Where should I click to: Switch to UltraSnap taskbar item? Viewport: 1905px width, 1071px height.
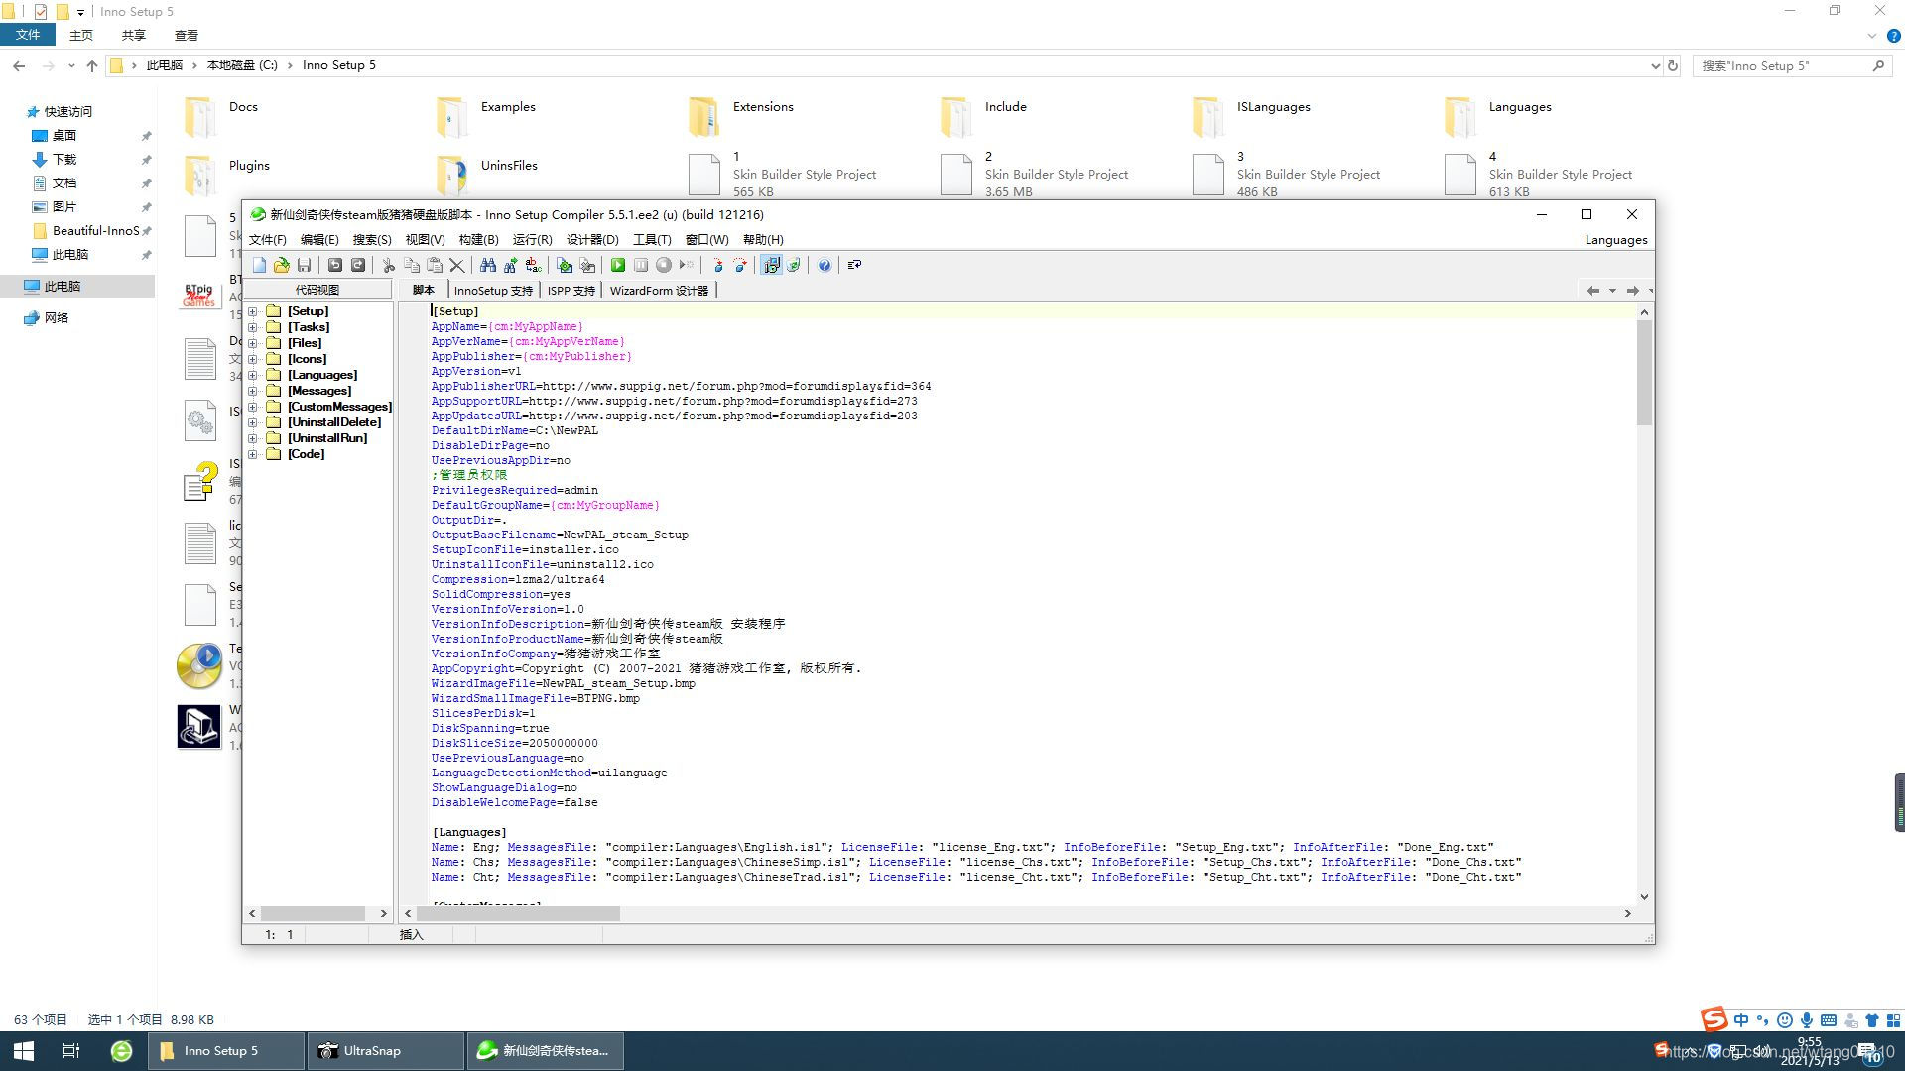(385, 1051)
